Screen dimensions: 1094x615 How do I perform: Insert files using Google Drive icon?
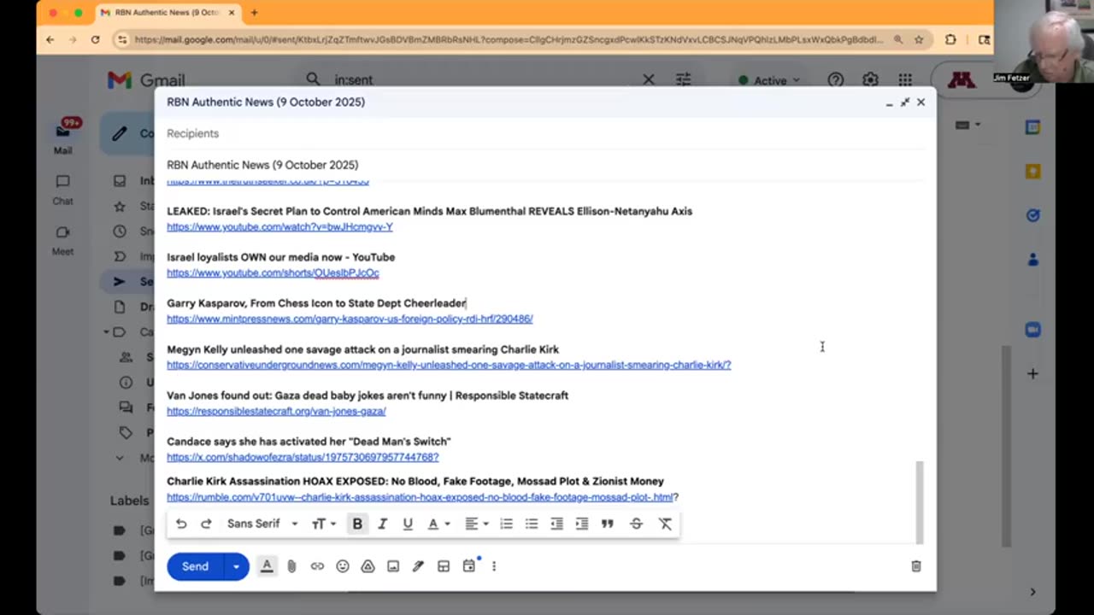tap(368, 566)
